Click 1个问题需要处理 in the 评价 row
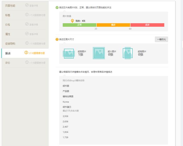This screenshot has width=183, height=146. pos(37,63)
